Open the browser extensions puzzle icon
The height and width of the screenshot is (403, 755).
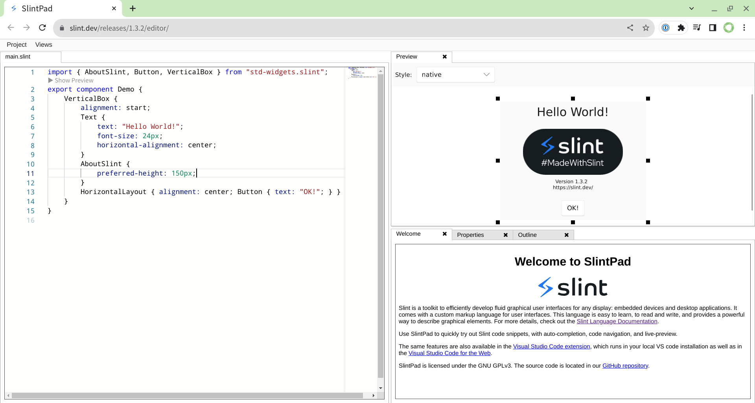681,27
